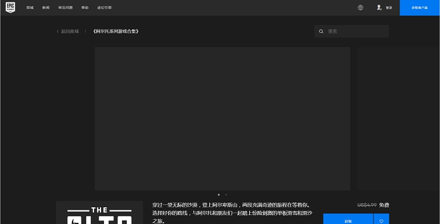Select the first carousel dot indicator

click(x=219, y=194)
